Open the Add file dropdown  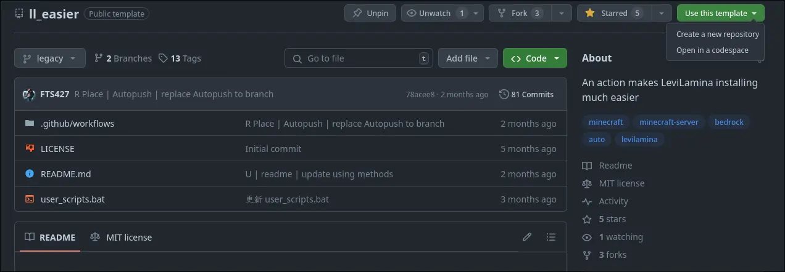pyautogui.click(x=468, y=58)
